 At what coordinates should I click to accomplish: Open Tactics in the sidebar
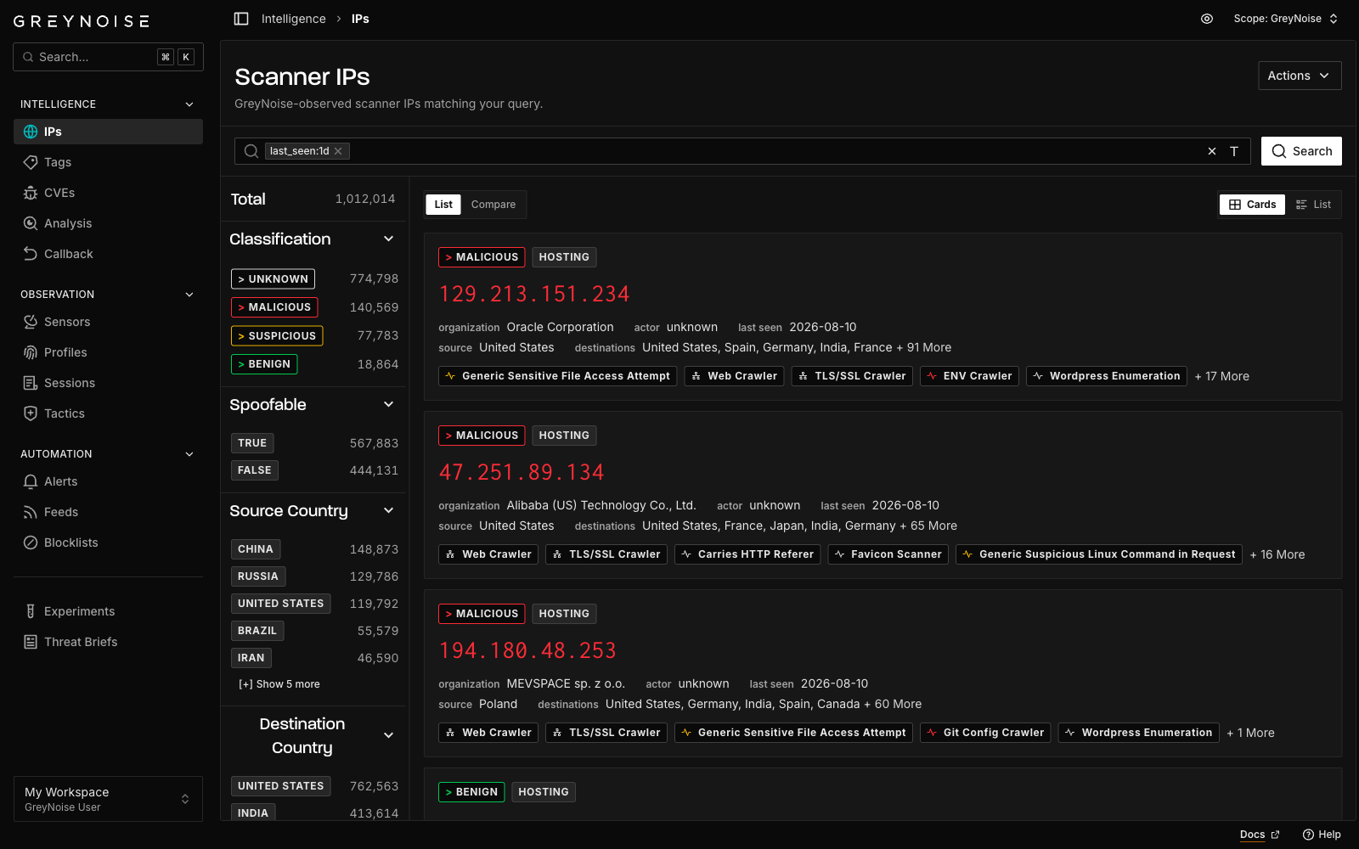(x=108, y=413)
